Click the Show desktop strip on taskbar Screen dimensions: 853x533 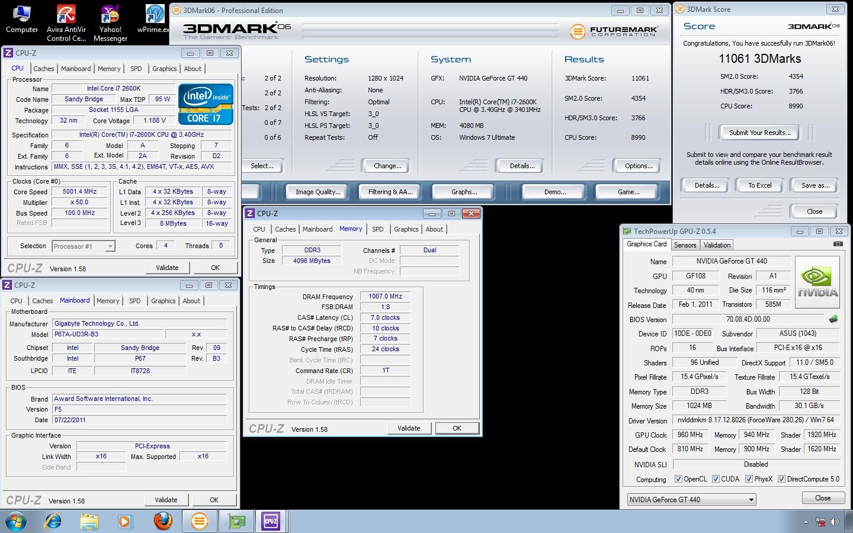(849, 522)
